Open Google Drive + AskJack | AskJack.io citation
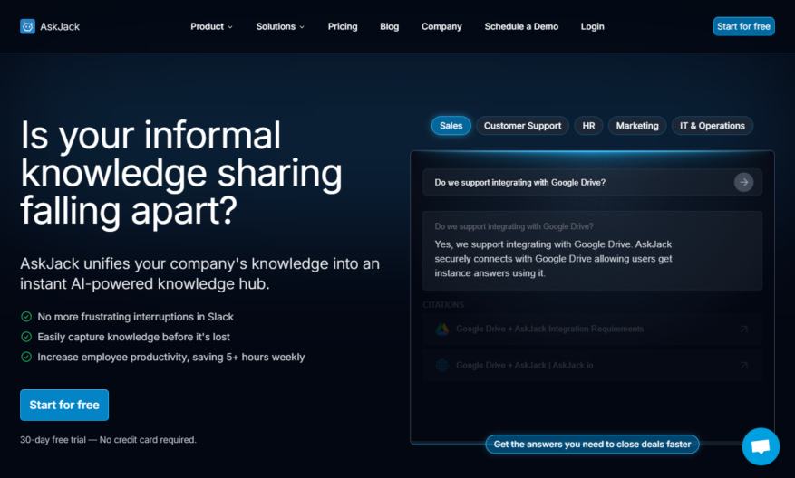Screen dimensions: 795x478 coord(592,365)
